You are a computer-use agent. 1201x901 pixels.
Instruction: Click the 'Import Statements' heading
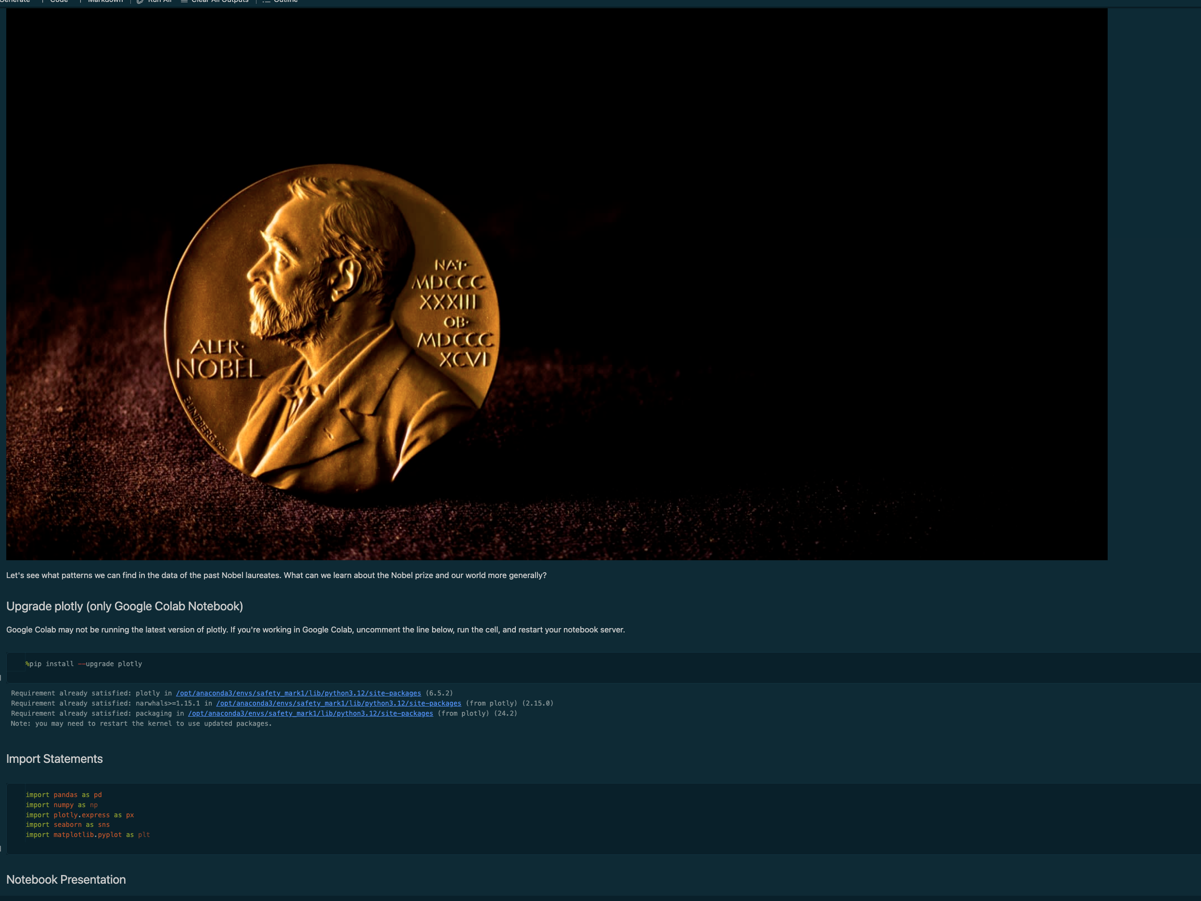[x=54, y=759]
